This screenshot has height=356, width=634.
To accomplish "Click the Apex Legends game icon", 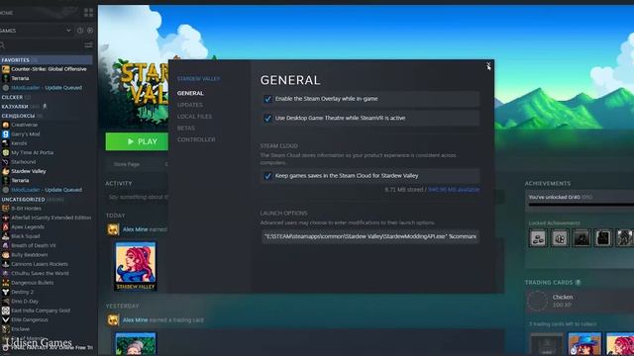I will pyautogui.click(x=6, y=226).
